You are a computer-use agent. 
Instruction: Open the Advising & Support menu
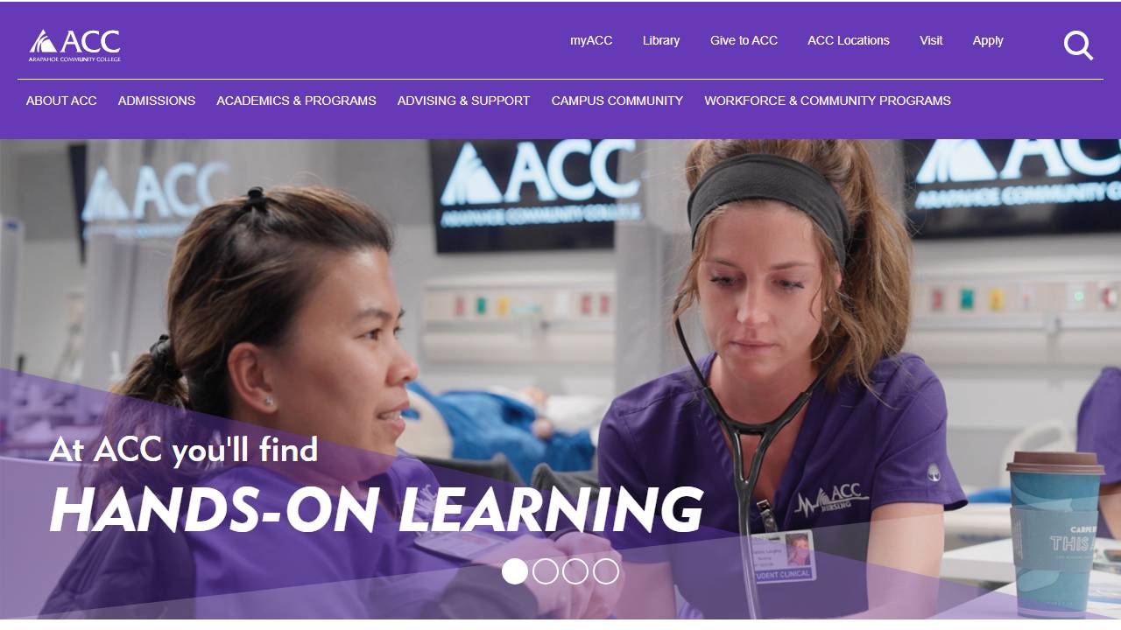click(x=463, y=101)
